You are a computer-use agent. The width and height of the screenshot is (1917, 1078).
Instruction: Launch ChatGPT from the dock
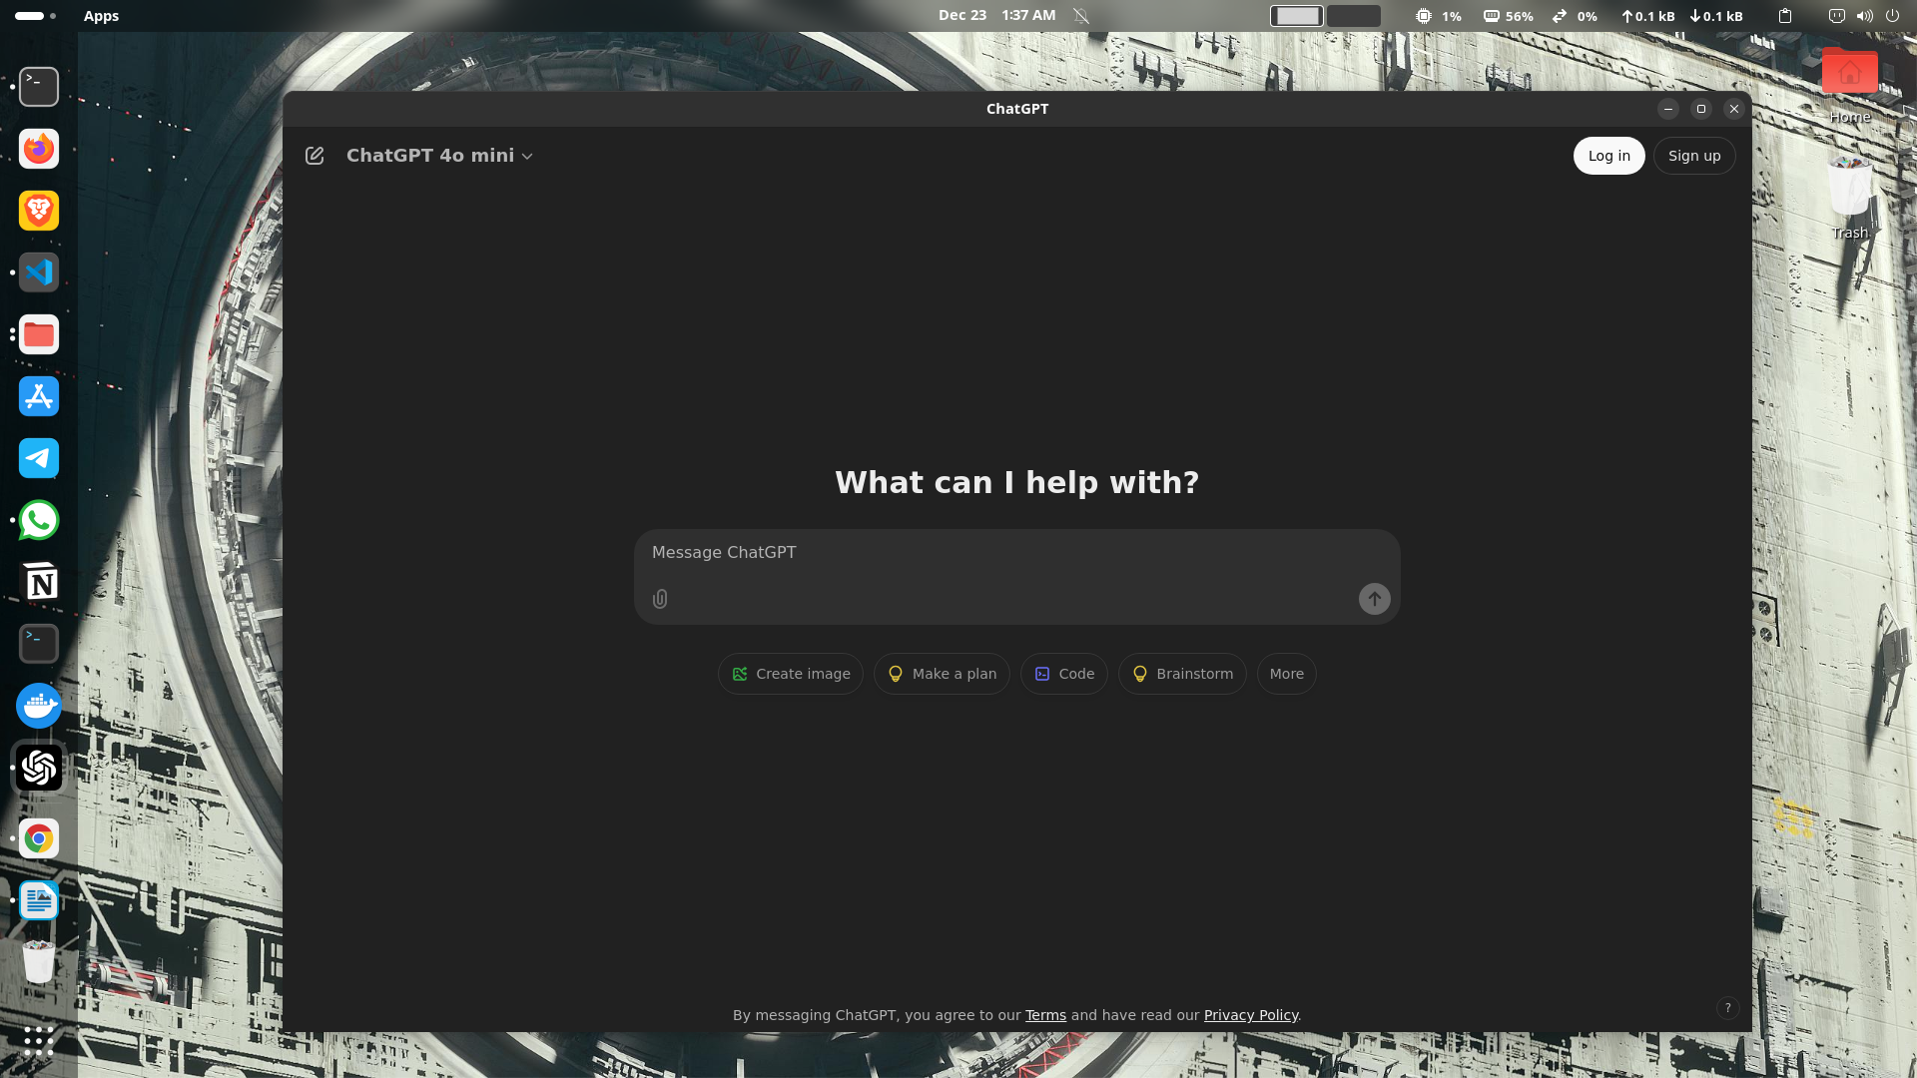38,768
